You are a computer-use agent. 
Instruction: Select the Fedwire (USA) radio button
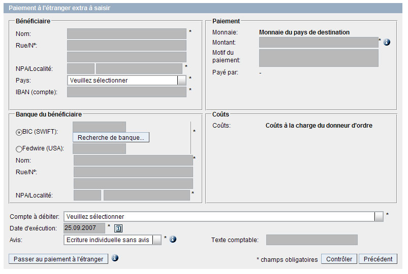(19, 149)
